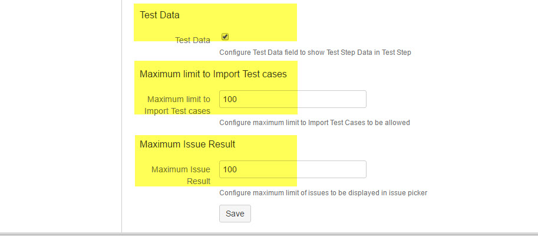The height and width of the screenshot is (236, 538).
Task: Click the 'Test Data' section heading
Action: tap(160, 15)
